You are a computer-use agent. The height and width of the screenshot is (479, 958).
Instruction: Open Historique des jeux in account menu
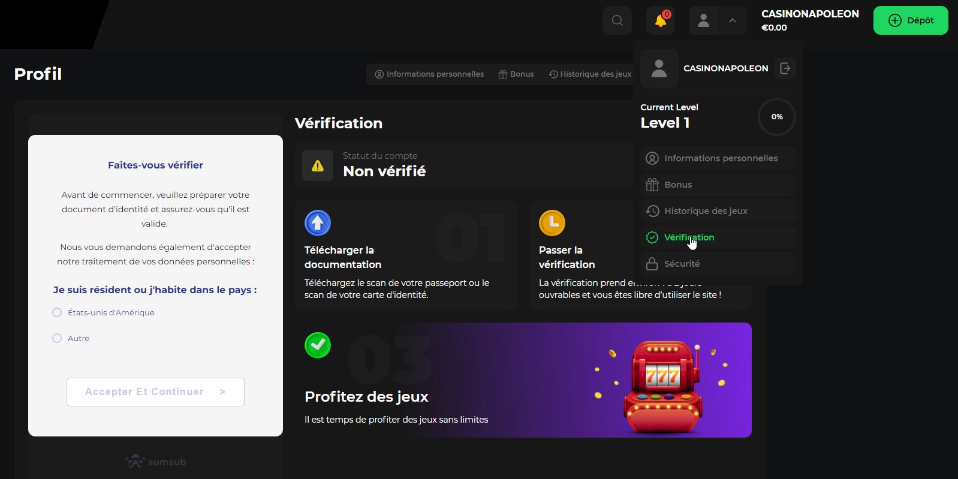718,211
